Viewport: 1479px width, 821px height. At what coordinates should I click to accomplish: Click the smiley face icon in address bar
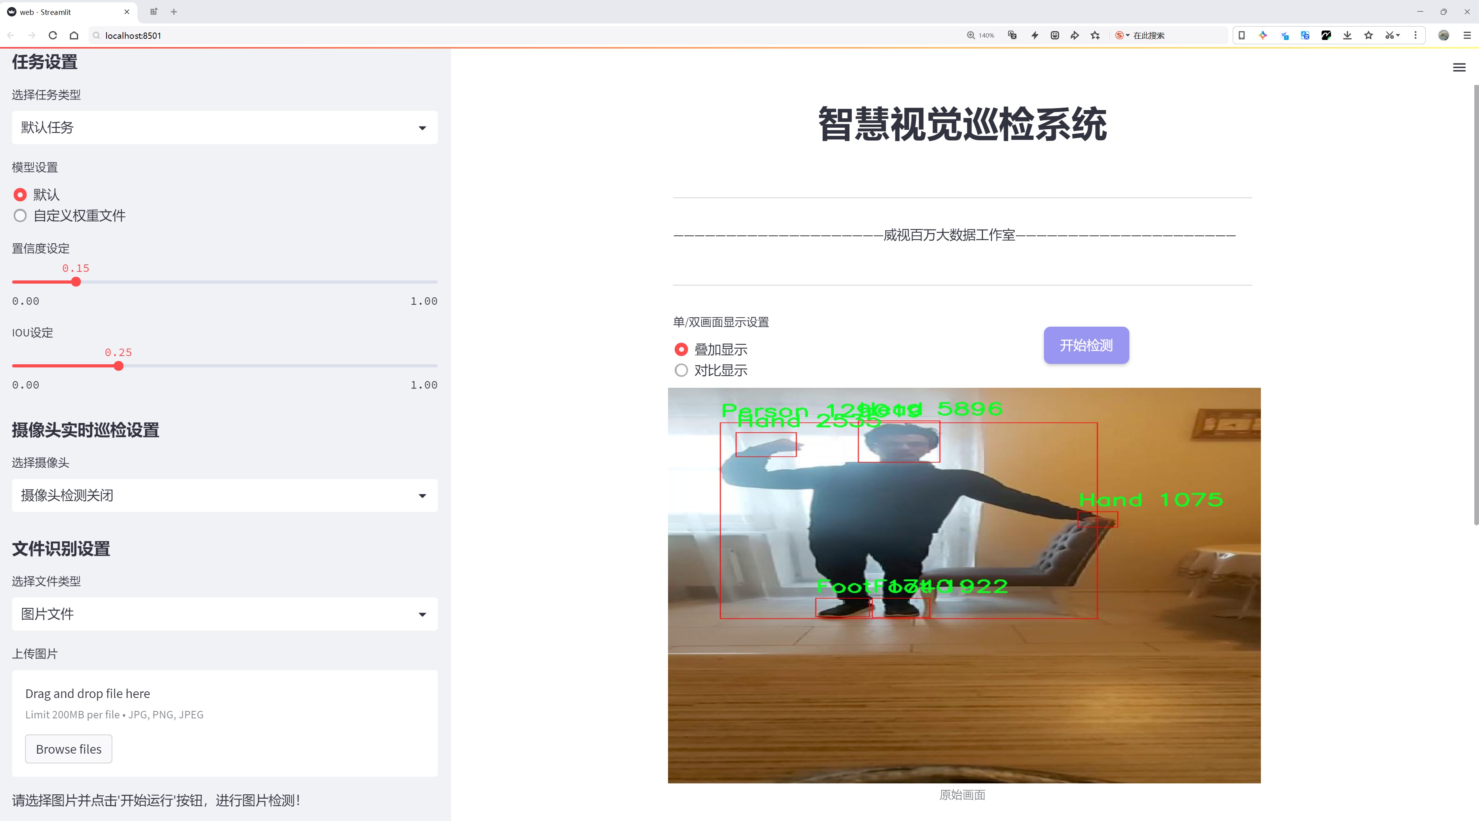[1055, 36]
